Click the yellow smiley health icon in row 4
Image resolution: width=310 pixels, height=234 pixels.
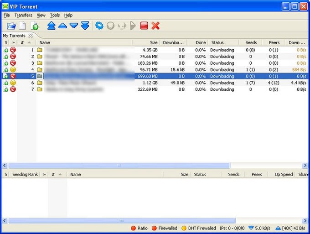click(x=13, y=70)
